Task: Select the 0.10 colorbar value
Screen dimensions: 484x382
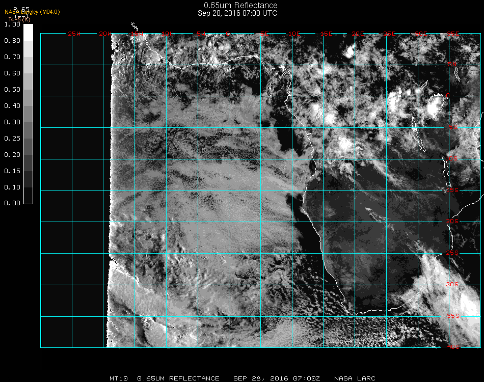Action: (12, 187)
